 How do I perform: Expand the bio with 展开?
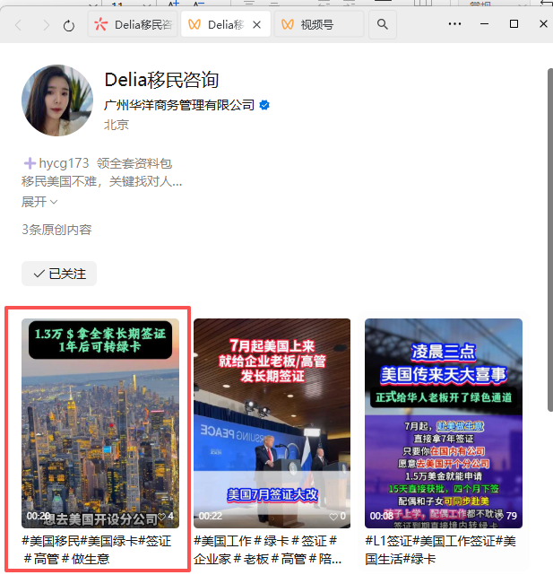click(x=39, y=202)
